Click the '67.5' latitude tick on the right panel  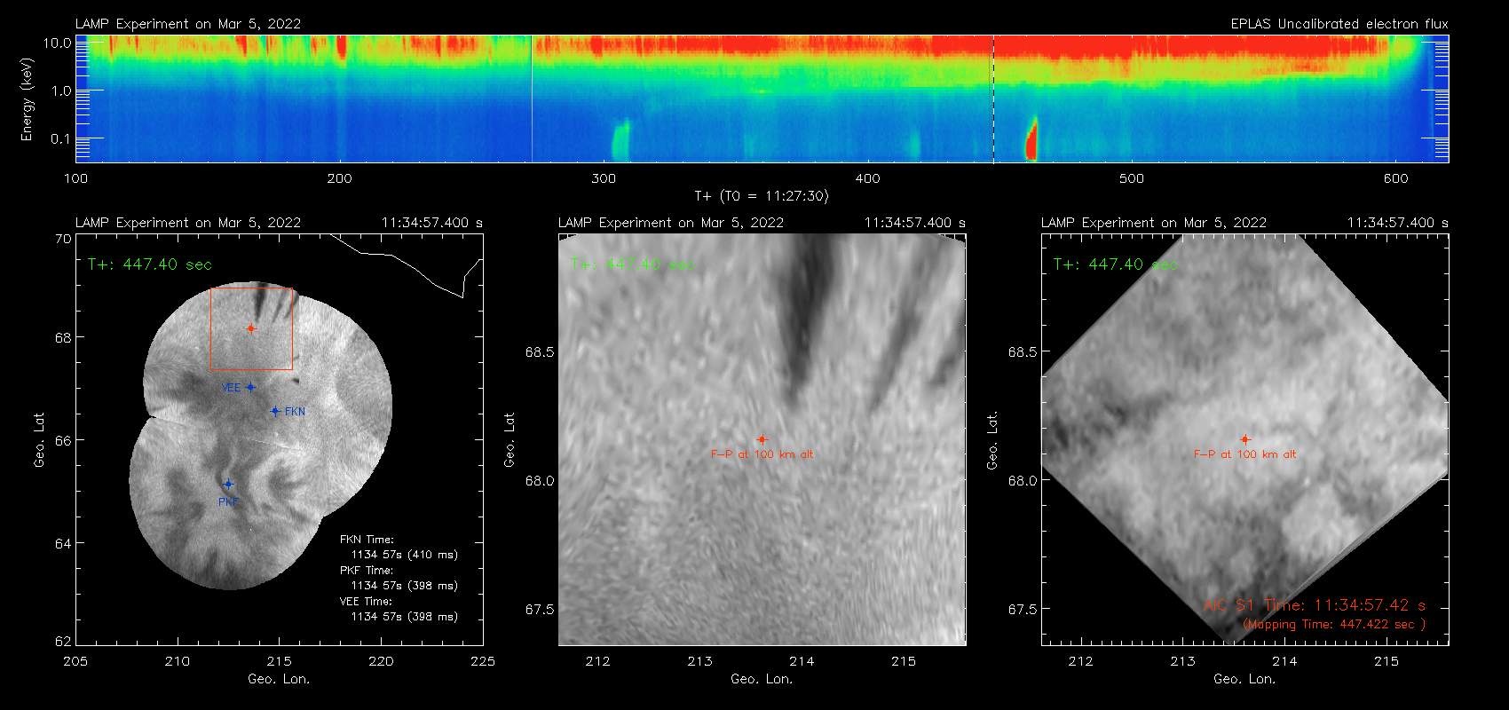pyautogui.click(x=1023, y=610)
